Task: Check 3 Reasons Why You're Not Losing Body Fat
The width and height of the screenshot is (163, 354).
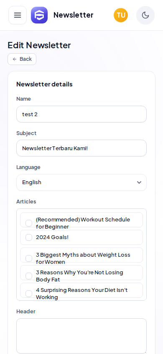Action: 29,276
